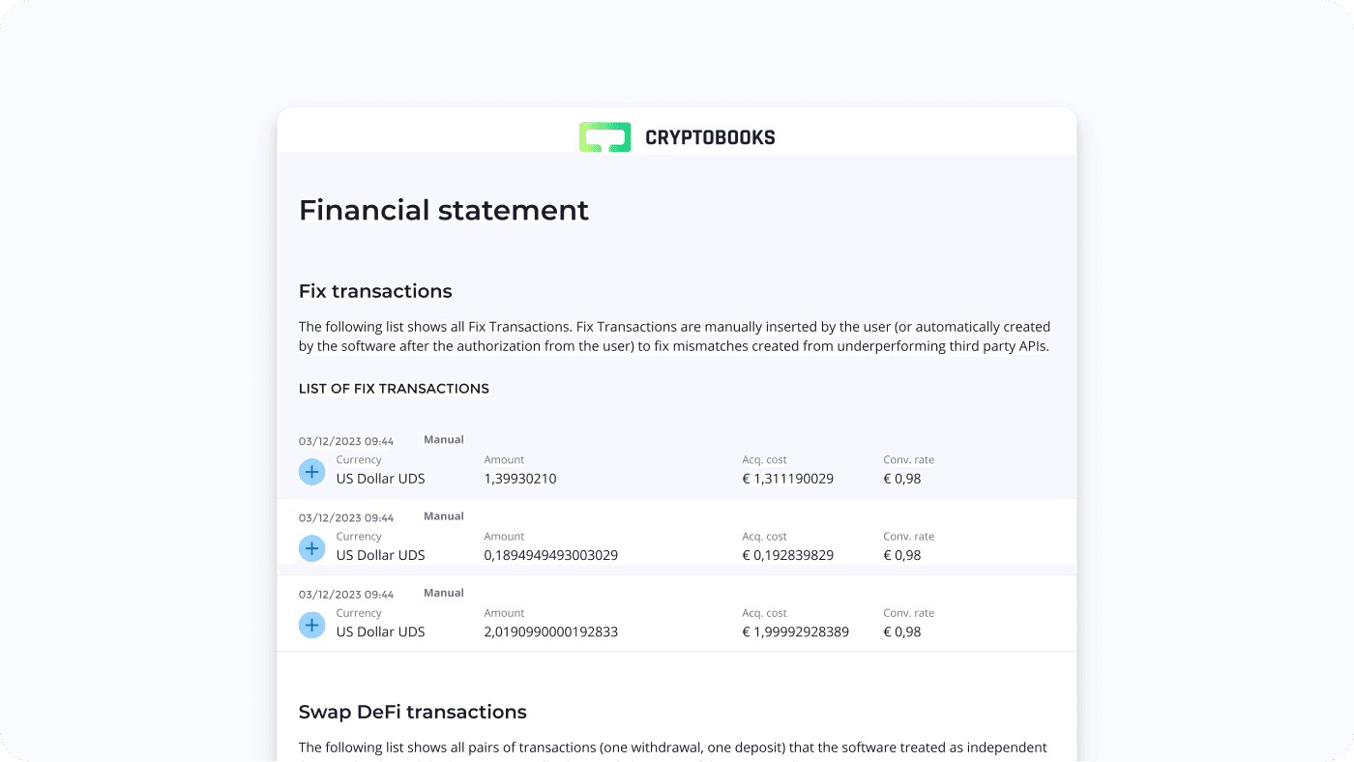Screen dimensions: 1354x762
Task: Expand the Fix transactions section
Action: click(x=375, y=291)
